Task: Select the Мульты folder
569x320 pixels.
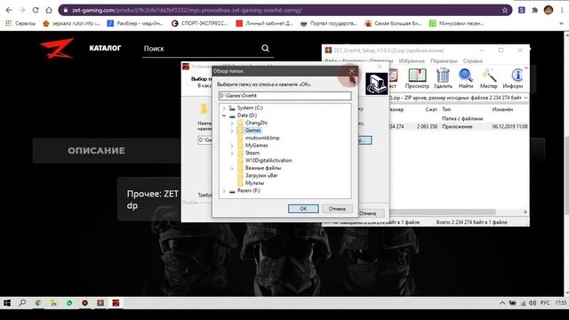Action: click(254, 183)
